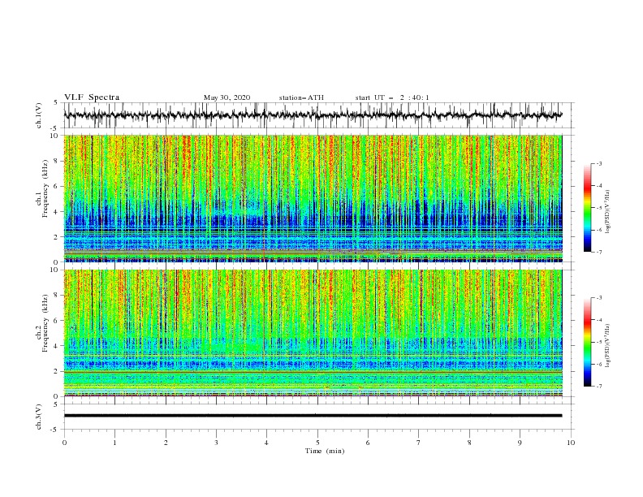Click the "-5" tick on the ch.3(V) axis
Image resolution: width=643 pixels, height=497 pixels.
55,430
